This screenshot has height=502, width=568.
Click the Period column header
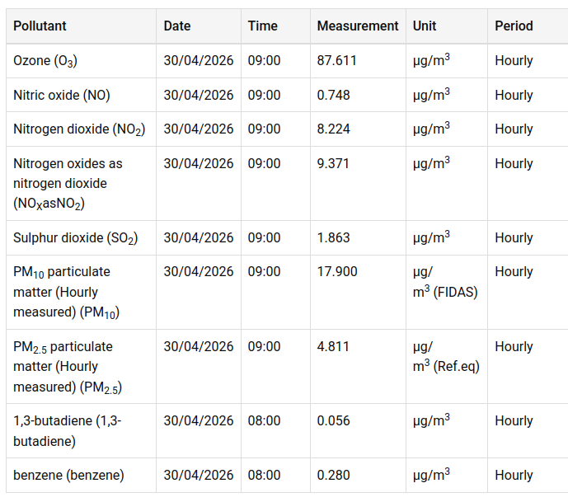(x=514, y=26)
